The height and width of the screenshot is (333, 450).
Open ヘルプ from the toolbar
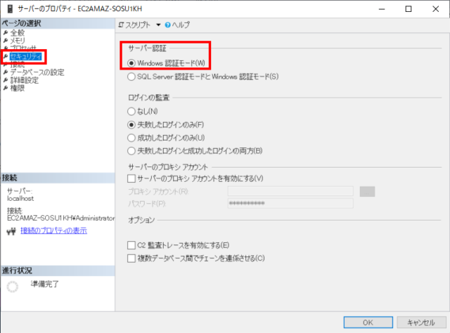[x=181, y=25]
